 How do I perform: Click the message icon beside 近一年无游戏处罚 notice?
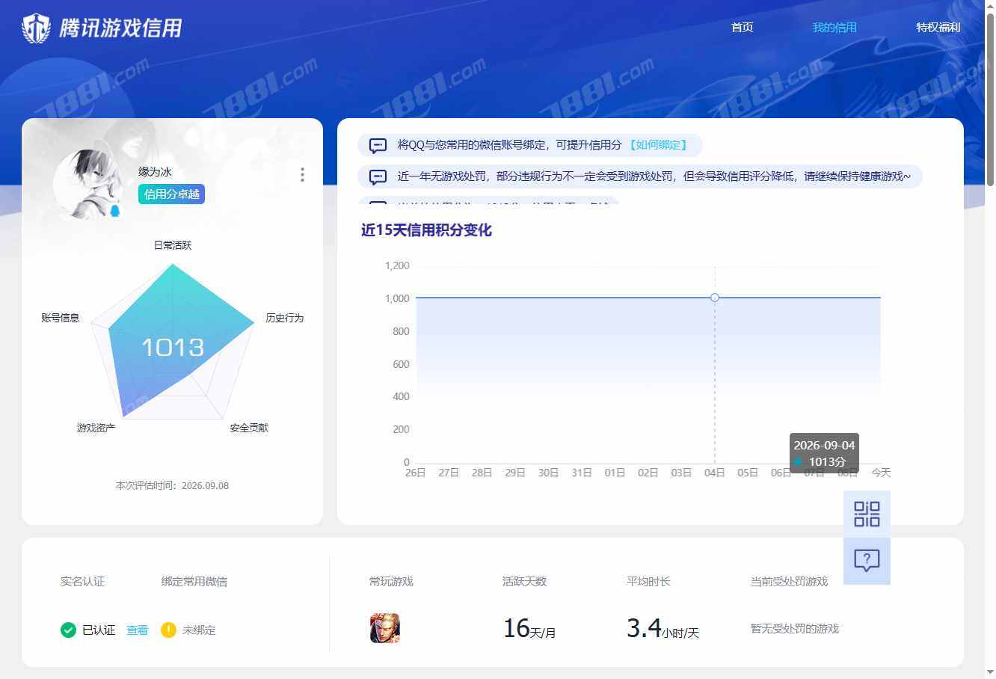pyautogui.click(x=378, y=176)
